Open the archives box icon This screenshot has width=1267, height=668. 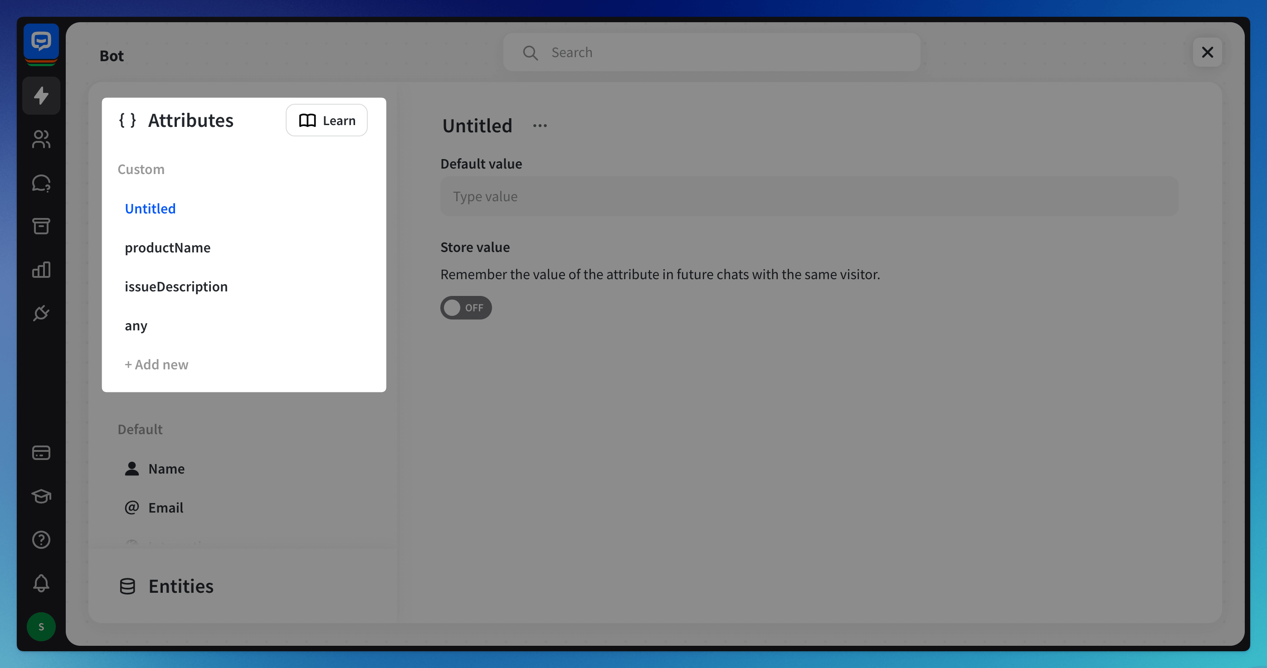coord(41,226)
